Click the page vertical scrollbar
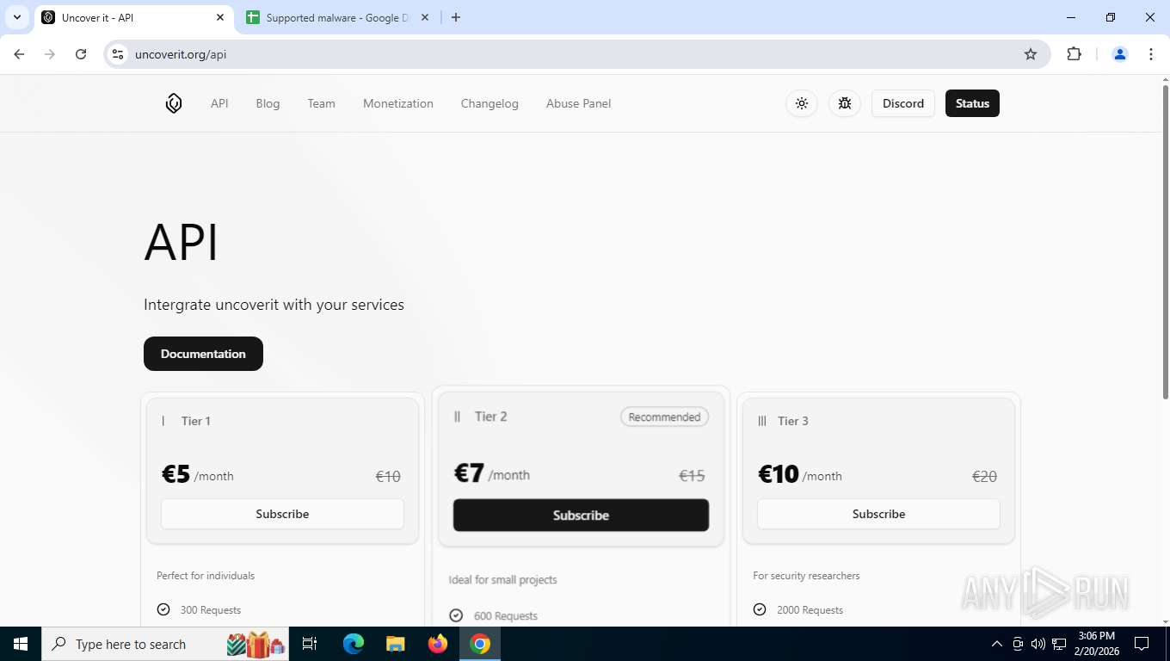Screen dimensions: 1170x661 click(x=1166, y=241)
